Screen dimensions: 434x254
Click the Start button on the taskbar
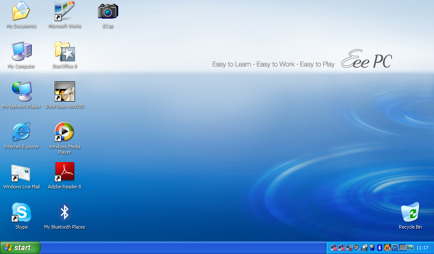click(20, 248)
